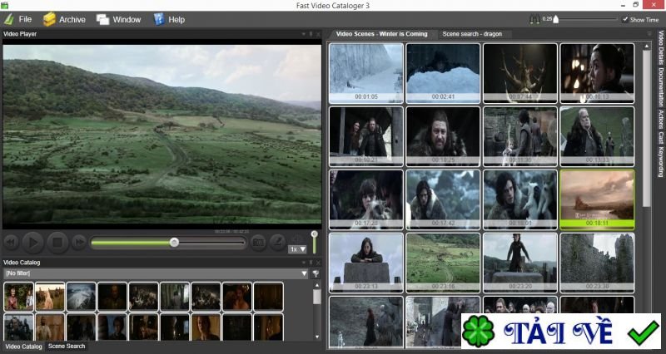Image resolution: width=666 pixels, height=354 pixels.
Task: Open the playback speed 1x dropdown
Action: pos(297,248)
